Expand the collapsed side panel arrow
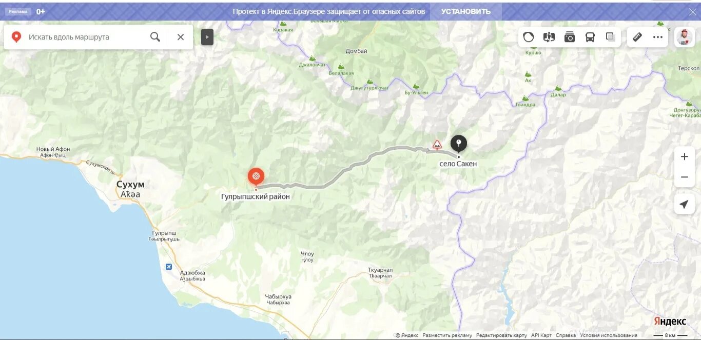This screenshot has width=701, height=340. (207, 37)
